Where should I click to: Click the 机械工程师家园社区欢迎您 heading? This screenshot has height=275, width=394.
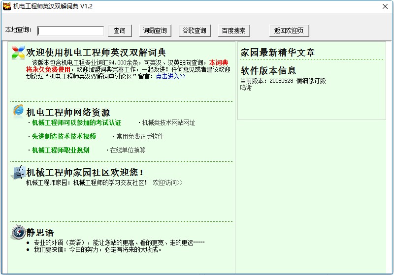(85, 172)
